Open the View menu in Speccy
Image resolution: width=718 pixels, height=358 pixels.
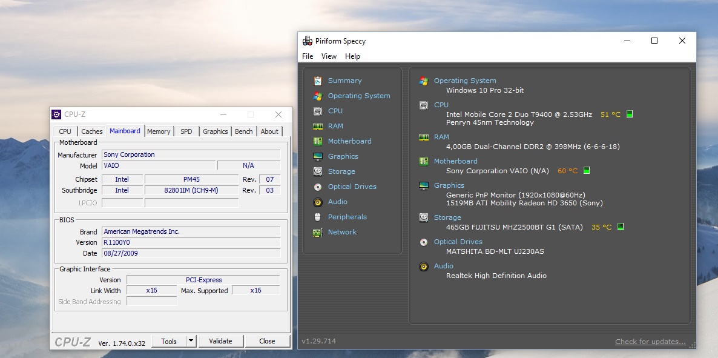click(x=329, y=56)
